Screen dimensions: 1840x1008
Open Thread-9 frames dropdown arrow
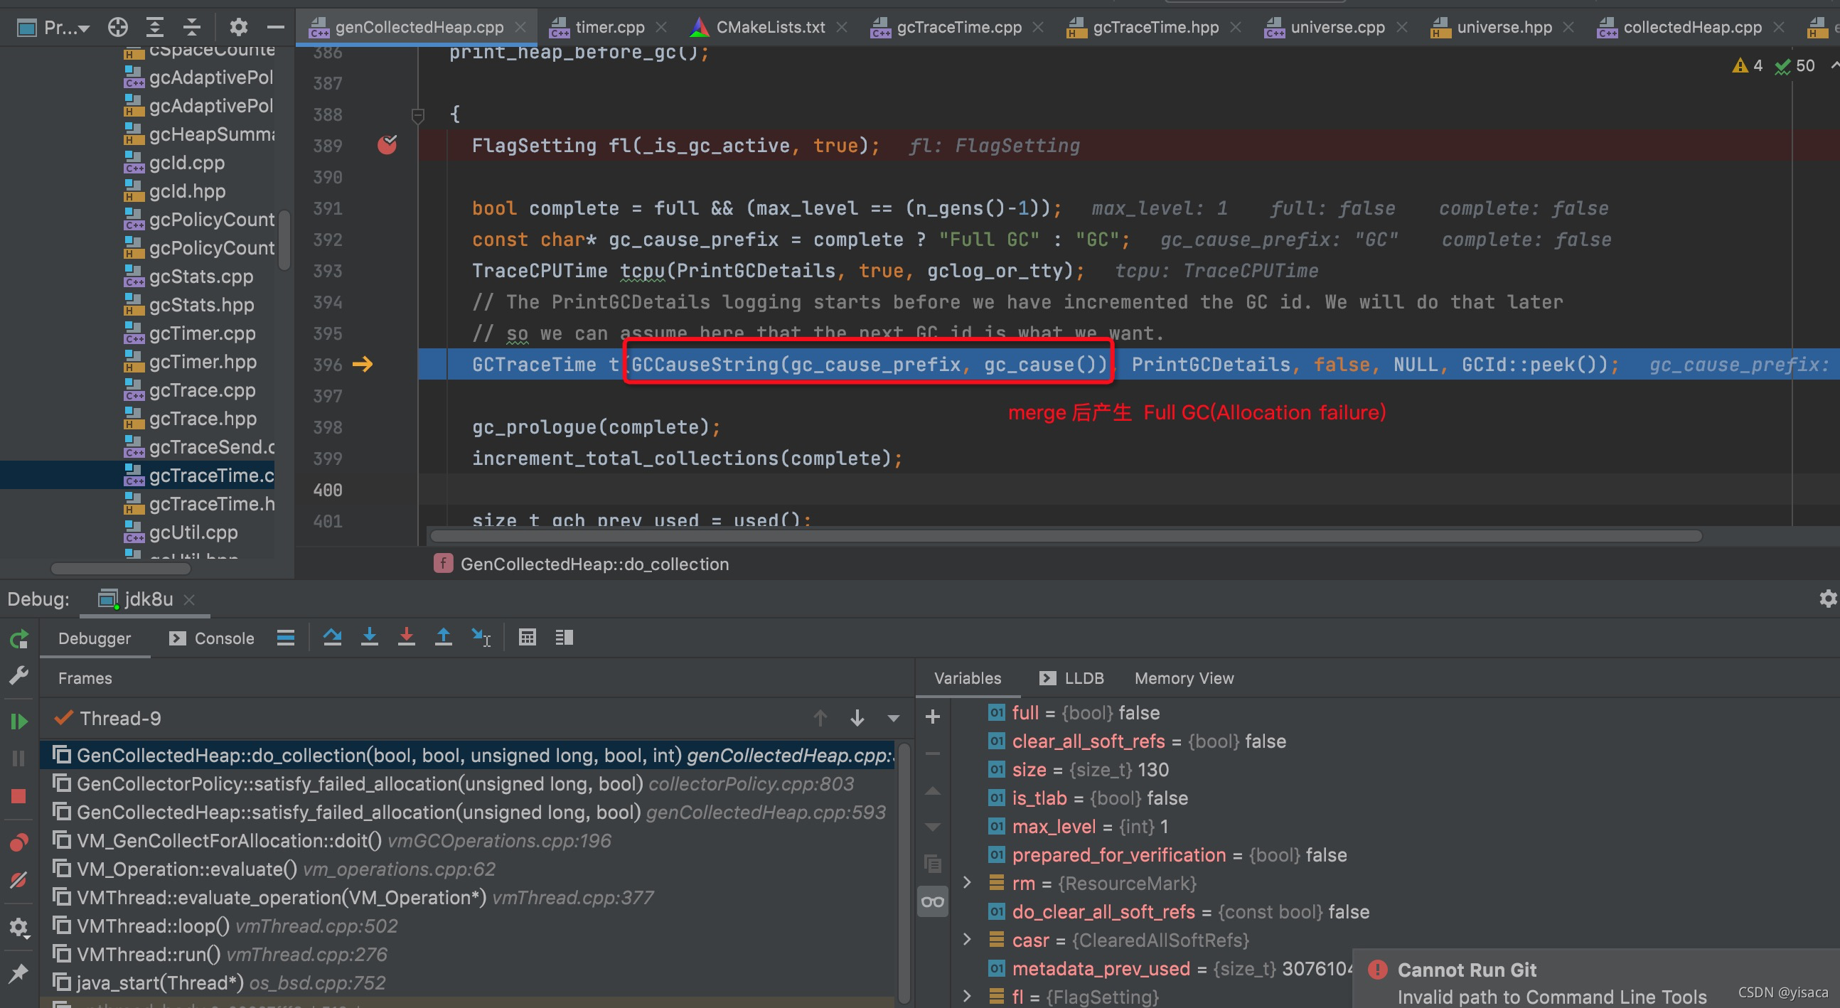coord(893,719)
